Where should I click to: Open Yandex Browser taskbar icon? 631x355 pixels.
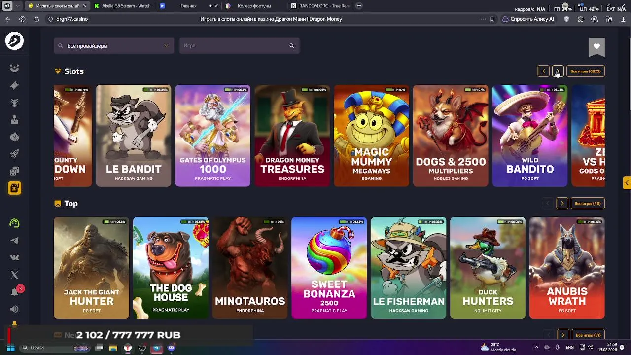click(x=128, y=348)
